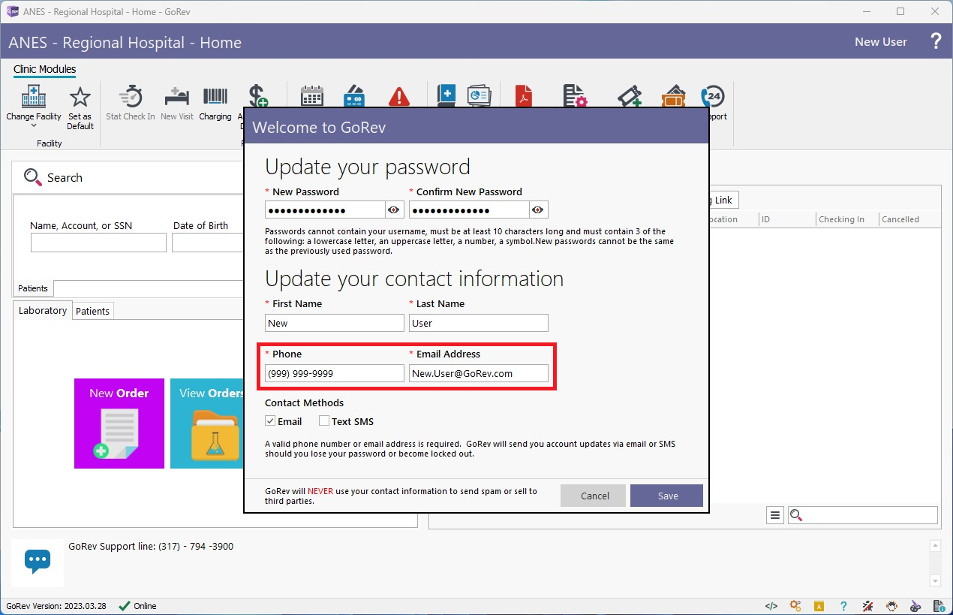The width and height of the screenshot is (953, 615).
Task: Sort by the ID column header
Action: (x=786, y=219)
